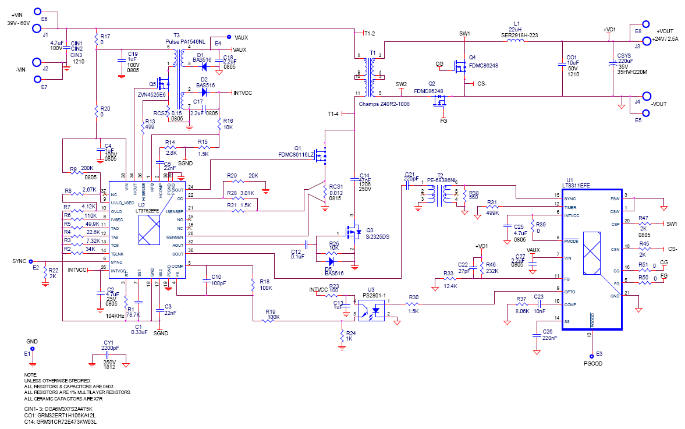Select the LT3752EFE U2 controller chip

click(147, 230)
